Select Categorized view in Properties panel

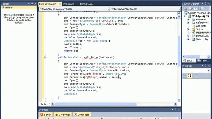(185, 76)
